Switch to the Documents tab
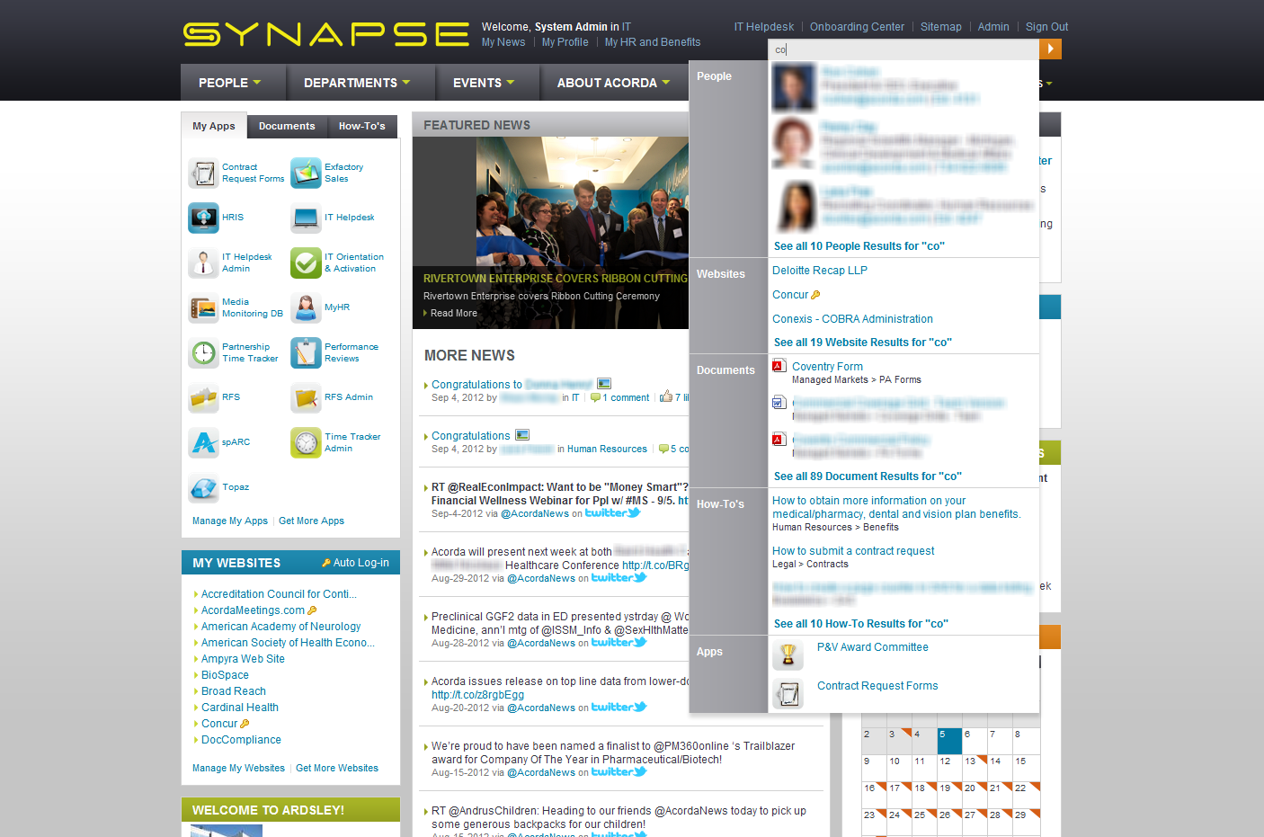 [287, 127]
